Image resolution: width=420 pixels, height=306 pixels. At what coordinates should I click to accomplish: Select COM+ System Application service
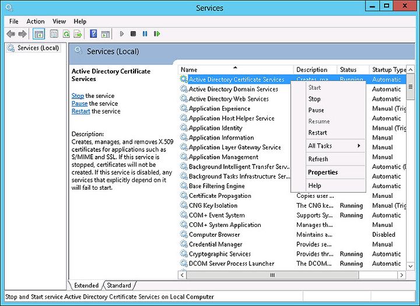(292, 225)
